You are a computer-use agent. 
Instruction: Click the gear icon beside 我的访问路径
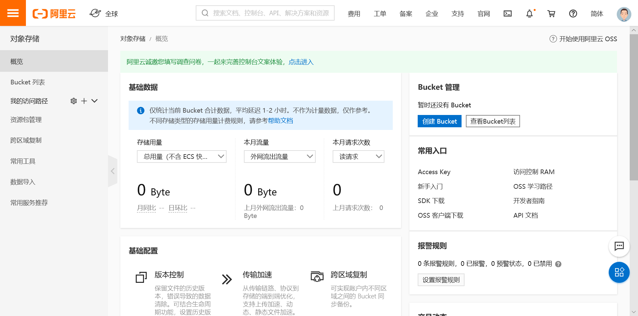tap(74, 101)
